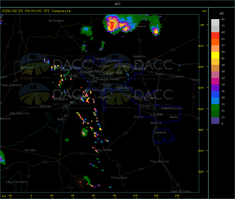The width and height of the screenshot is (235, 199).
Task: Click the Soitue map label
Action: (x=139, y=117)
